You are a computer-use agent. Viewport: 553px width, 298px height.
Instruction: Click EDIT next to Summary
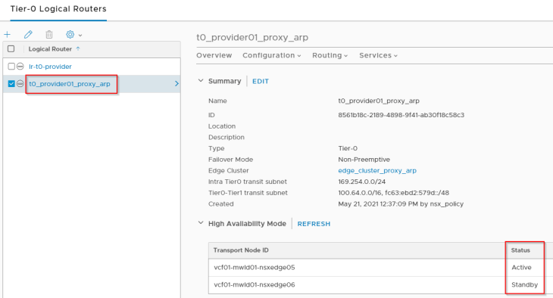[x=261, y=82]
